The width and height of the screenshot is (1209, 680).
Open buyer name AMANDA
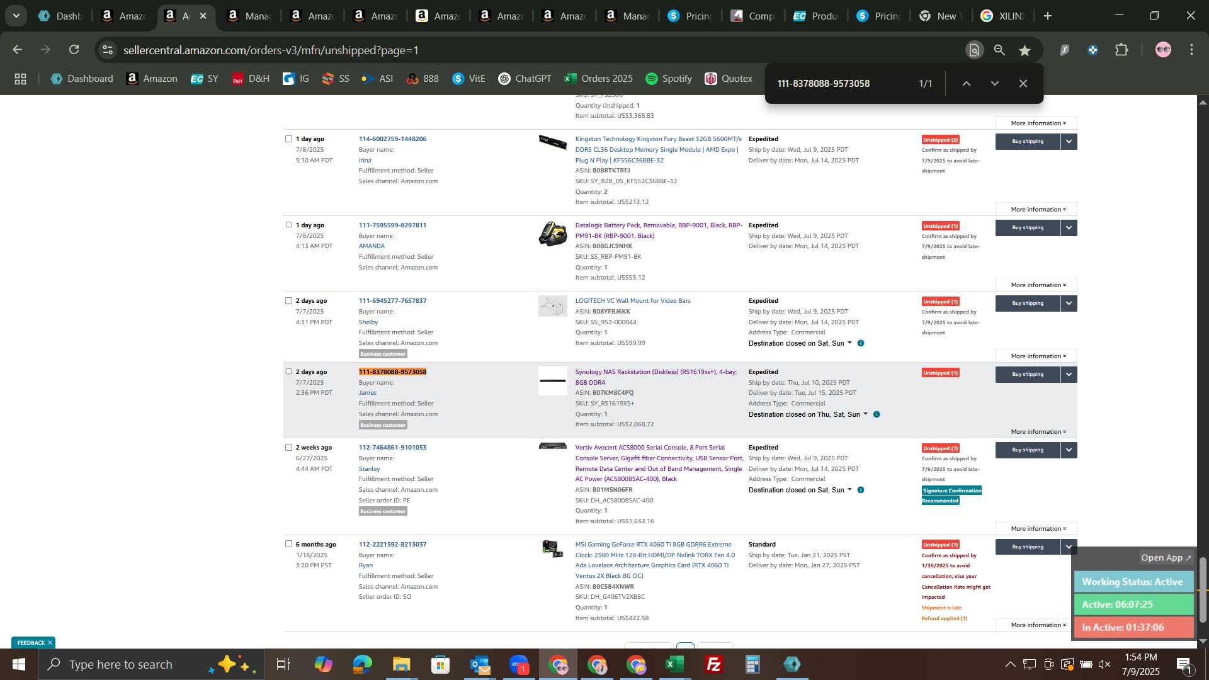click(x=372, y=246)
